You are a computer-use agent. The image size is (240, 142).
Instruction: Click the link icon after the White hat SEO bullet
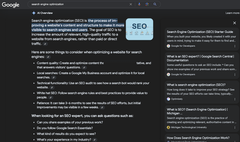pyautogui.click(x=51, y=98)
